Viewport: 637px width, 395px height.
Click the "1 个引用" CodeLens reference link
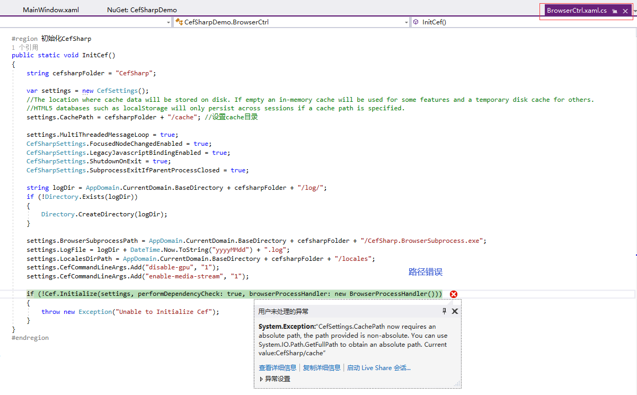tap(24, 47)
